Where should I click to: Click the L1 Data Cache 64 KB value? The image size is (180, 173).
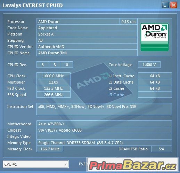click(x=155, y=82)
